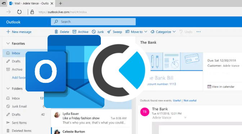Click the Search mail field
Image resolution: width=242 pixels, height=134 pixels.
(93, 22)
